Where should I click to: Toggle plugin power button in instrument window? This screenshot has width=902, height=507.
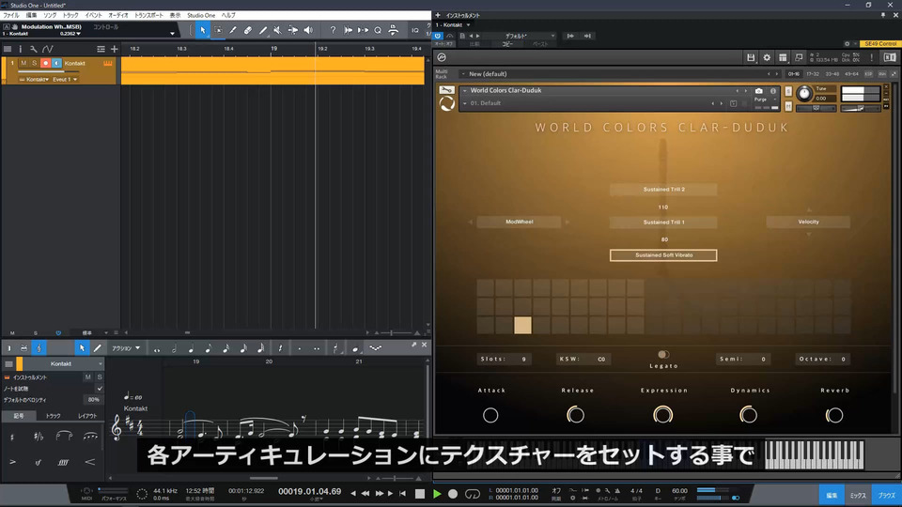coord(438,36)
